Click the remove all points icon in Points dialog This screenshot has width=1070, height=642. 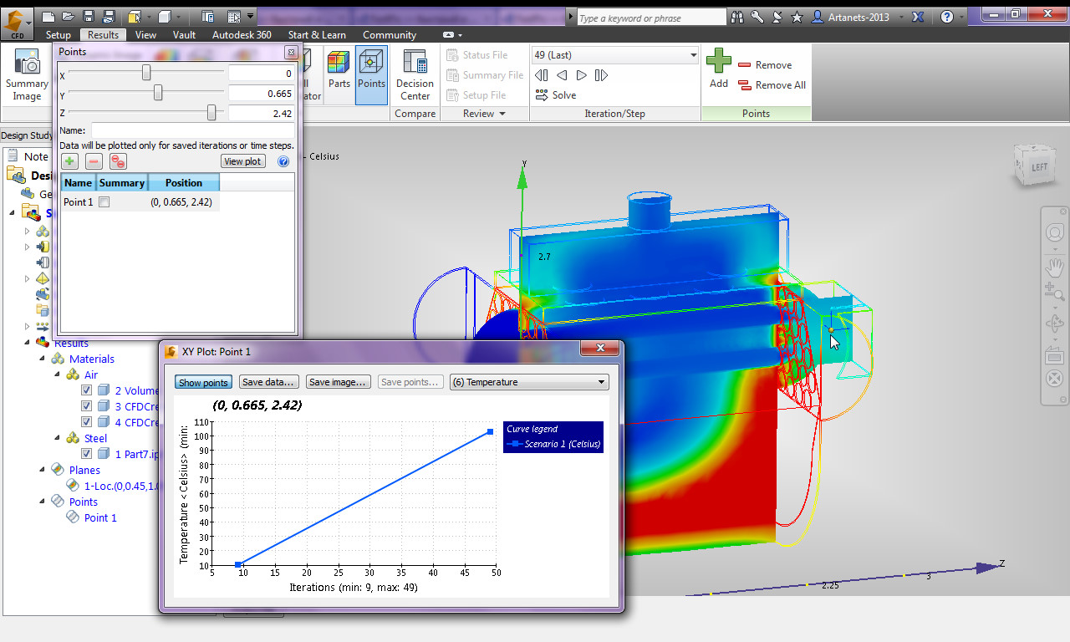pyautogui.click(x=118, y=161)
